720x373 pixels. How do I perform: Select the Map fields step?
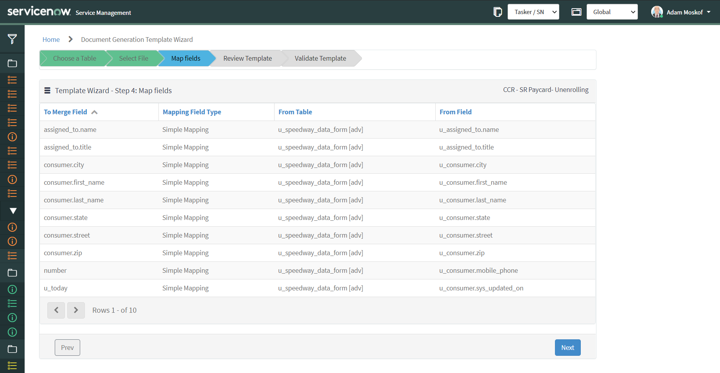186,58
